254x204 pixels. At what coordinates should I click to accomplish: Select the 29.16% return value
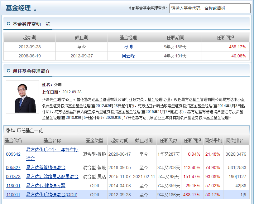(x=193, y=186)
